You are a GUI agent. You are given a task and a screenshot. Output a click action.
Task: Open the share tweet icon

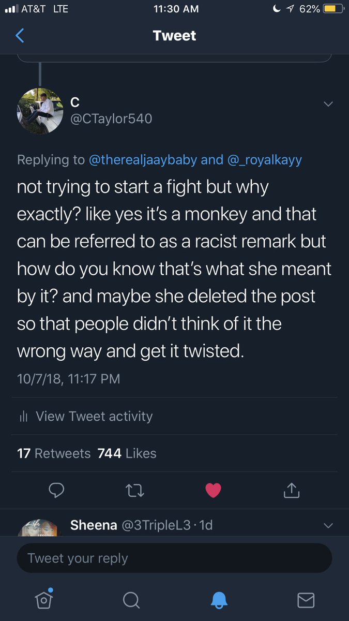tap(292, 490)
